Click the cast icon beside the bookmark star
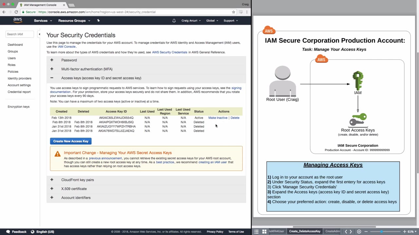Image resolution: width=419 pixels, height=235 pixels. click(241, 12)
